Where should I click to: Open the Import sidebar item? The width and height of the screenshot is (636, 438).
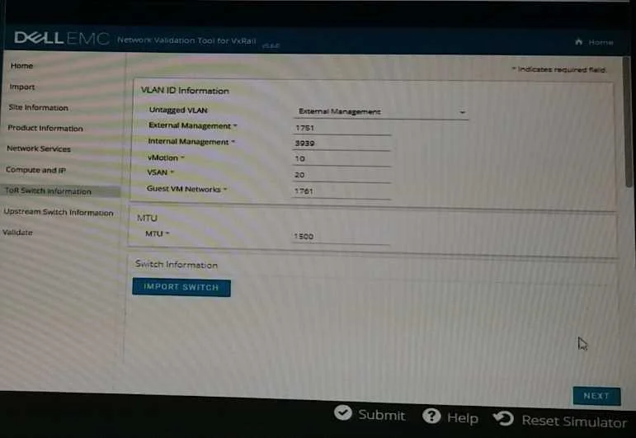pyautogui.click(x=22, y=87)
